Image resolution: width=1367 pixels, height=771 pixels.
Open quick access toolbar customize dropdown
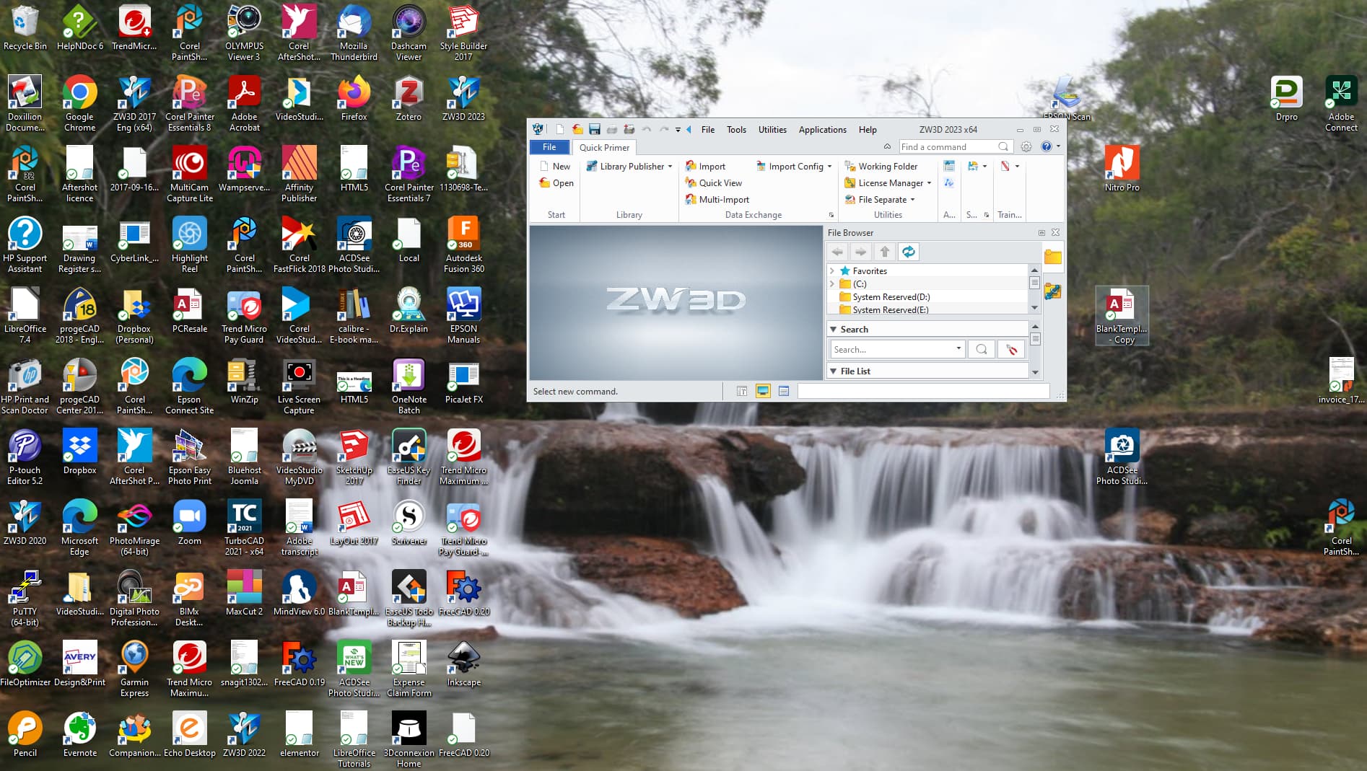(678, 130)
